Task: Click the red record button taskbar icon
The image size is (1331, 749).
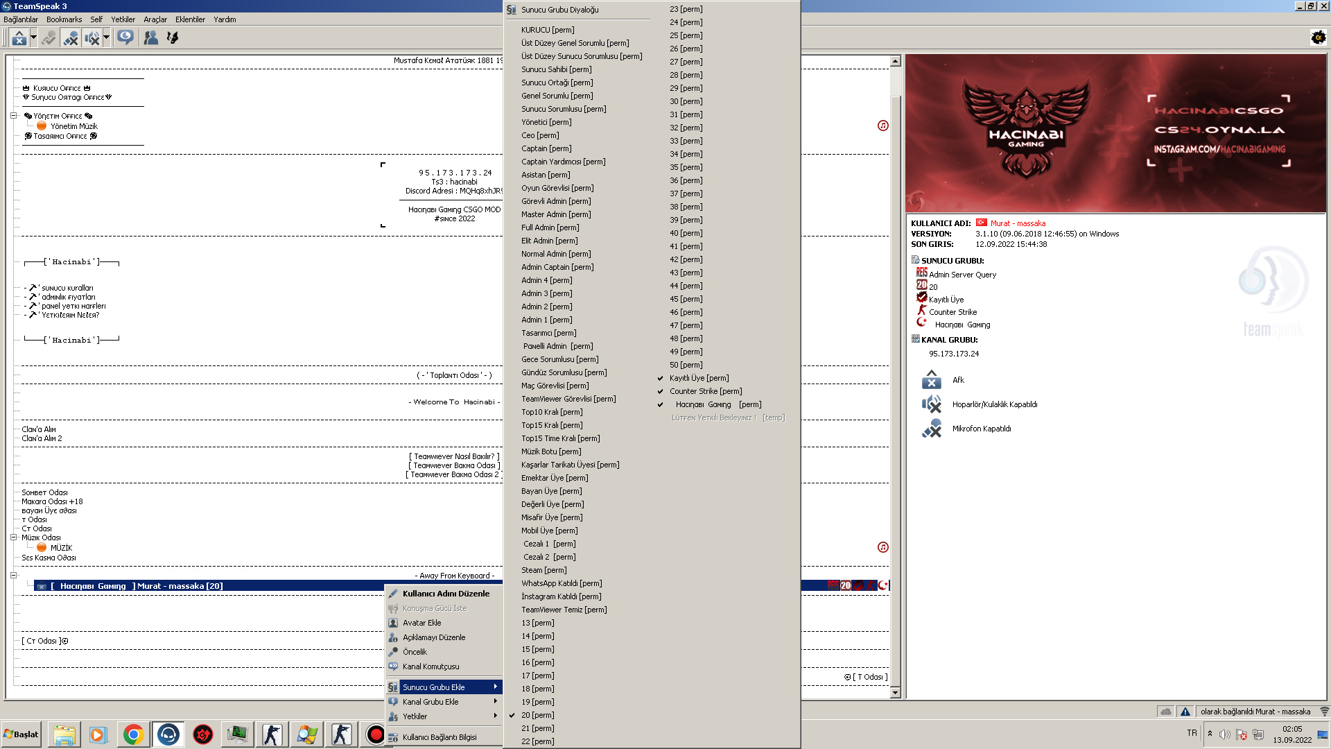Action: click(375, 734)
